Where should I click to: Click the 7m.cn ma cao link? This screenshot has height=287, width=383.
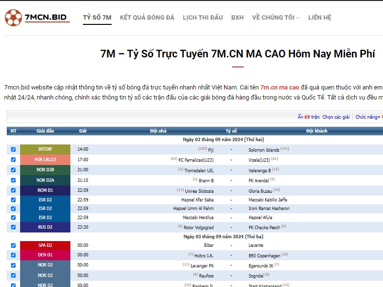(x=280, y=88)
